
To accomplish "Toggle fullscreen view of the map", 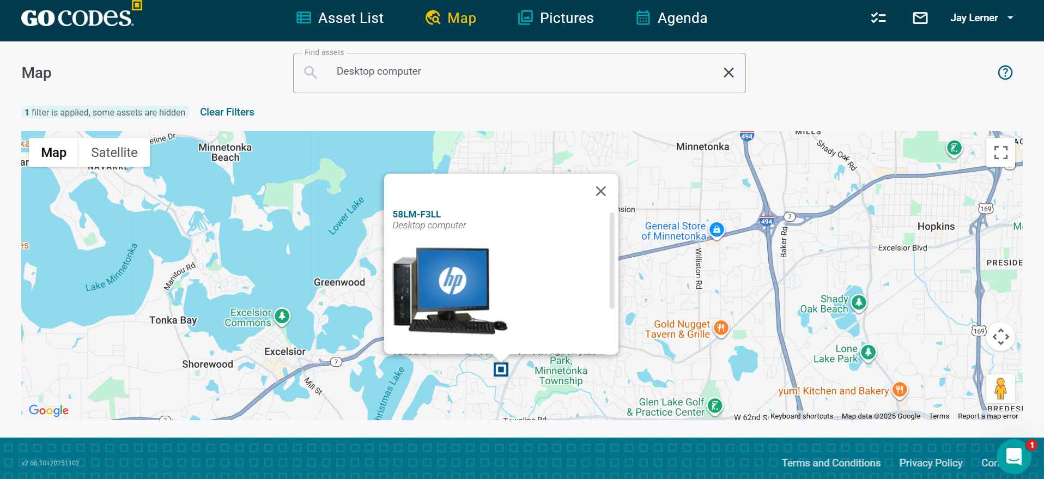I will (x=1000, y=153).
